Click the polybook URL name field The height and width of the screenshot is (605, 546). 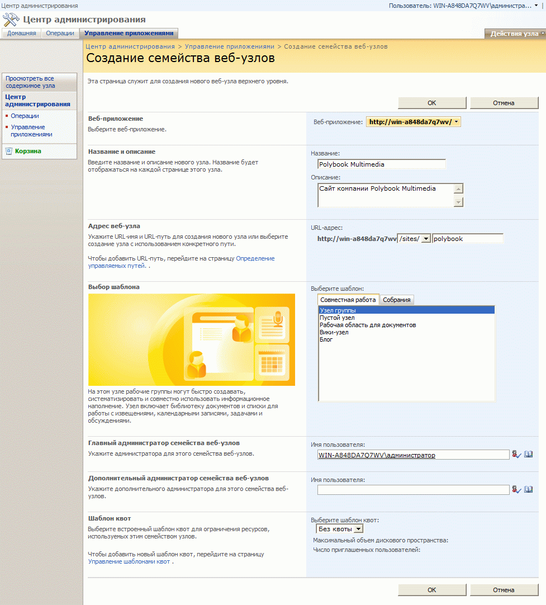(x=468, y=239)
